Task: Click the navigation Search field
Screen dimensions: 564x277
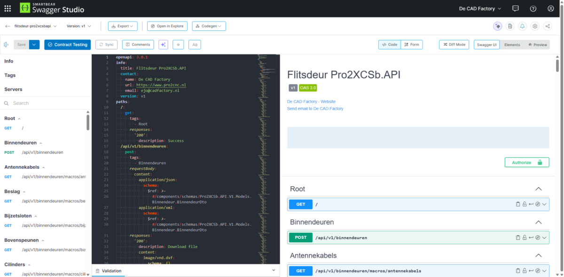Action: (x=47, y=103)
